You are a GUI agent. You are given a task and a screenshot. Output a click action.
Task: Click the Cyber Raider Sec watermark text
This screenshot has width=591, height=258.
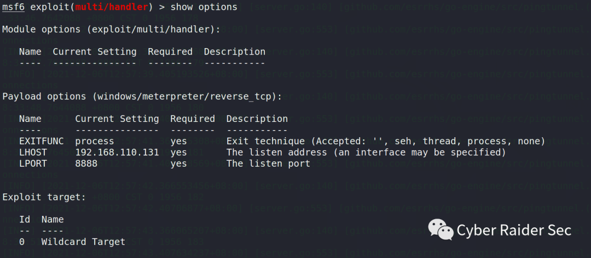click(514, 230)
